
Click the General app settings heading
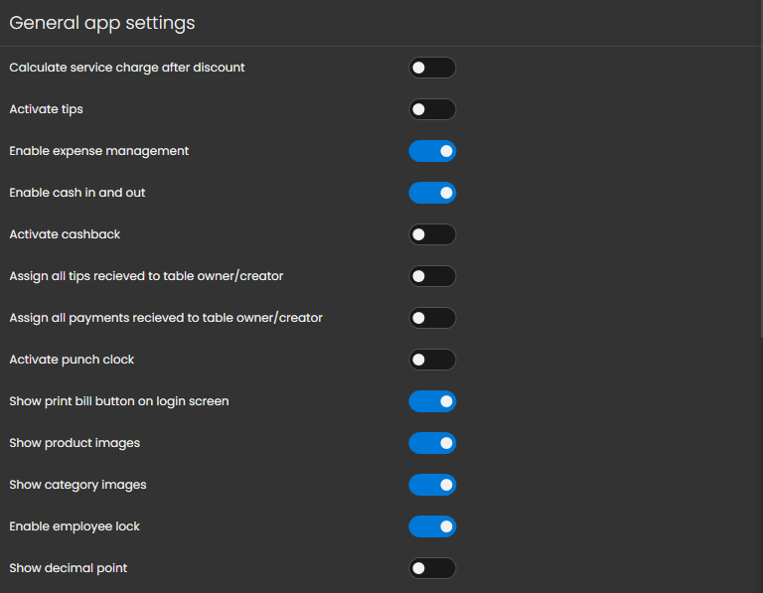point(102,23)
